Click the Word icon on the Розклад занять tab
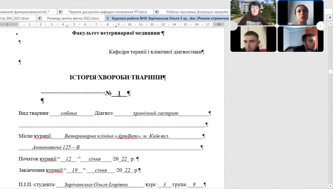The width and height of the screenshot is (333, 189). click(40, 19)
